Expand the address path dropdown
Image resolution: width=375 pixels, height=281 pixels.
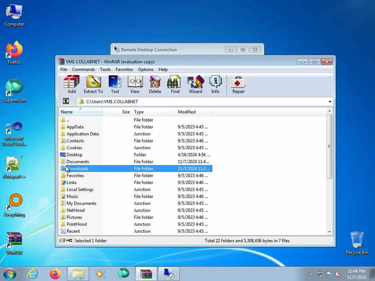point(330,102)
